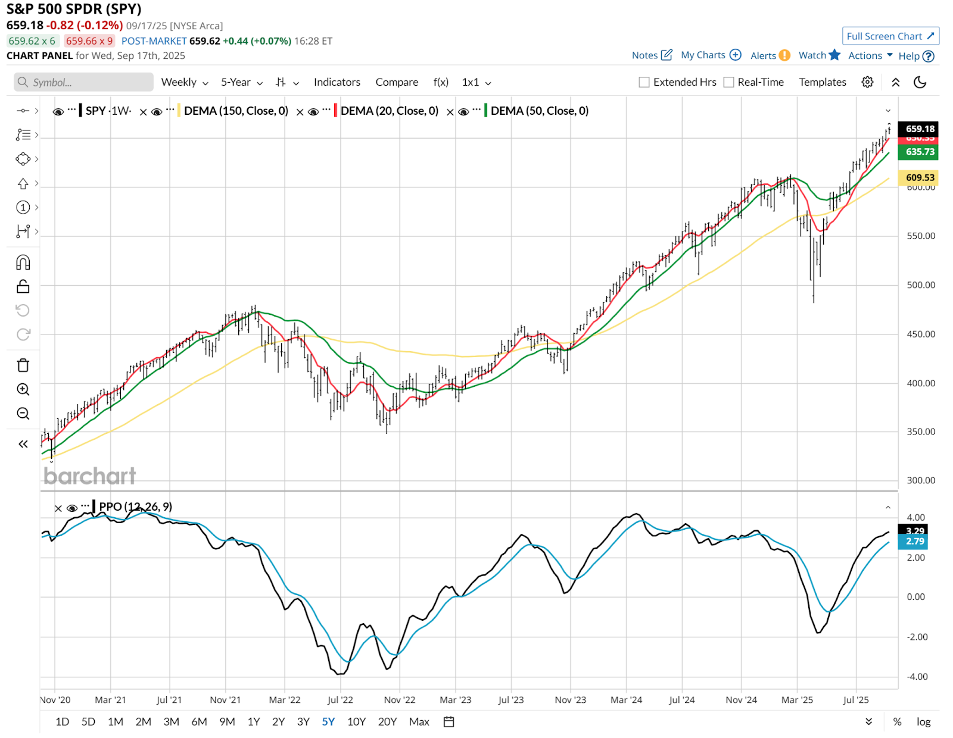
Task: Select the 1M time range
Action: click(116, 722)
